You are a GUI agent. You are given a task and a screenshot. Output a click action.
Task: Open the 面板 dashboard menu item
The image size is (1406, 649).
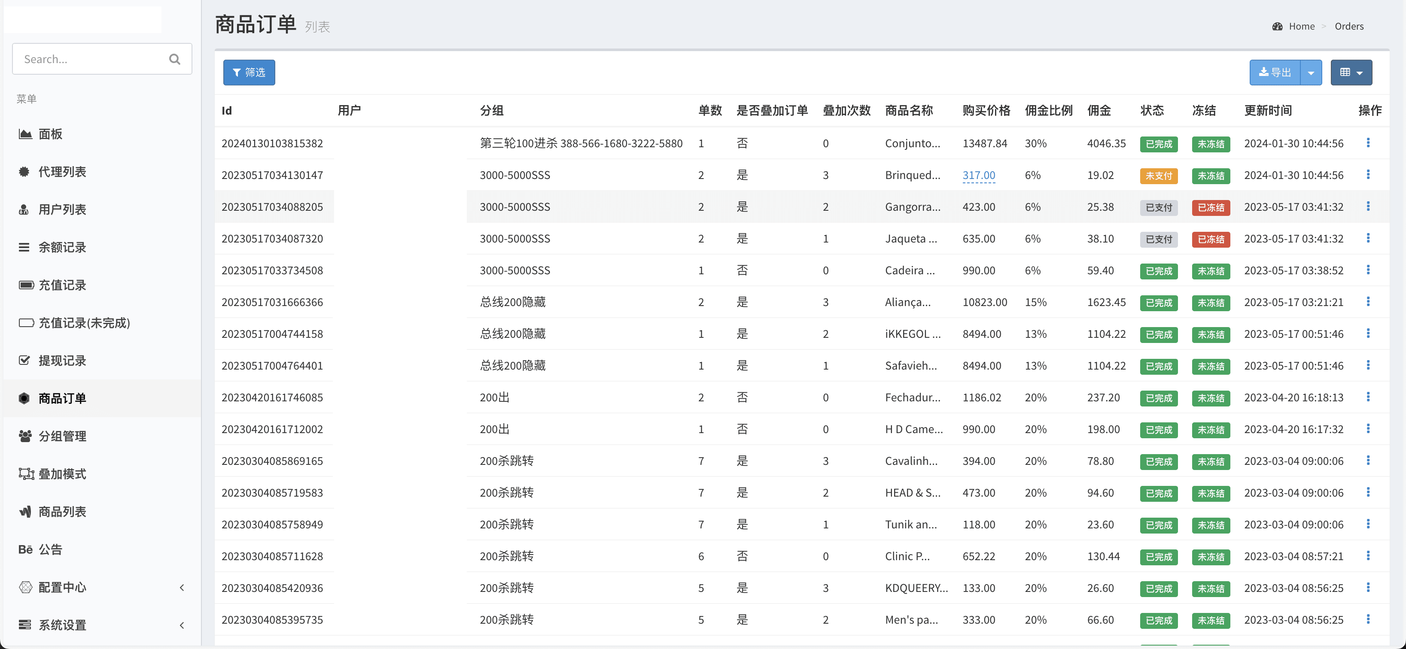tap(50, 134)
